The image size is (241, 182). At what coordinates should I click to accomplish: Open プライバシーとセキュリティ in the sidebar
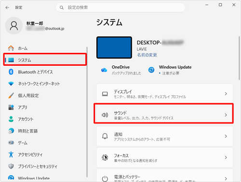tap(45, 166)
